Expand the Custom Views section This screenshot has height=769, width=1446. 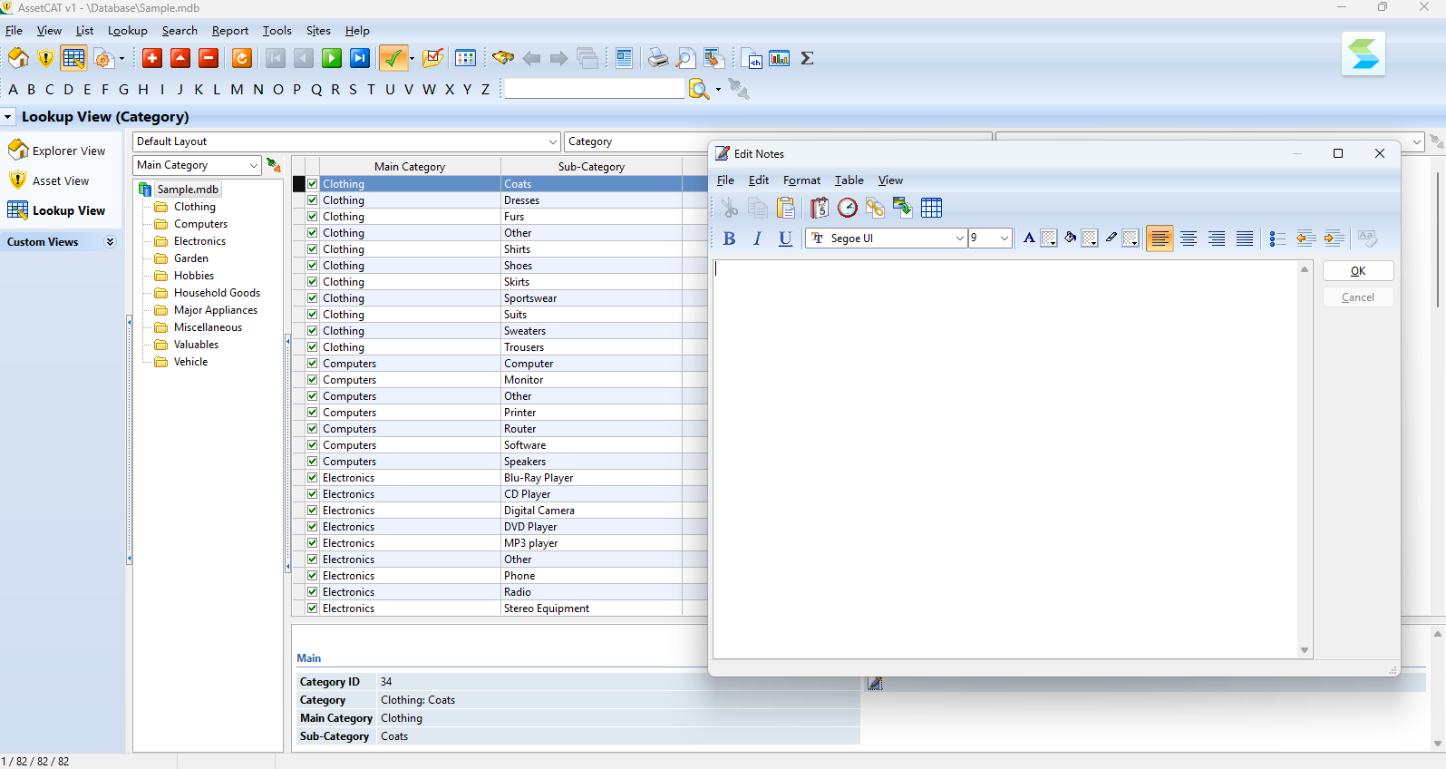pyautogui.click(x=110, y=242)
